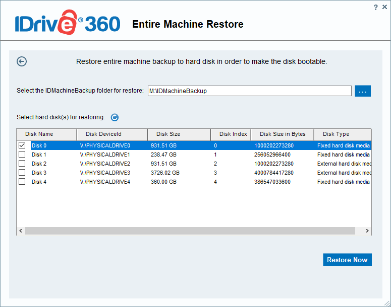Click the IDrive 360 logo
This screenshot has height=307, width=391.
[67, 24]
